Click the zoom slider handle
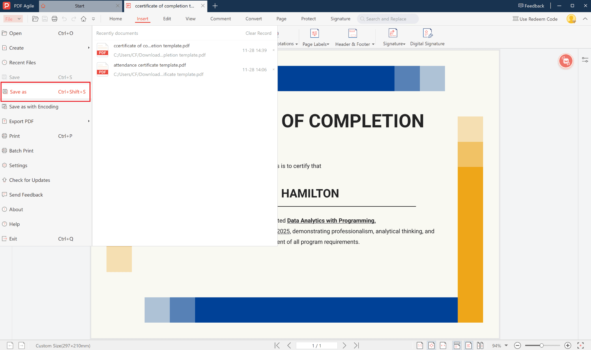 [x=542, y=345]
